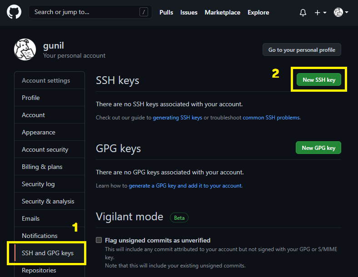Select Profile in settings sidebar
The image size is (358, 277).
50,98
